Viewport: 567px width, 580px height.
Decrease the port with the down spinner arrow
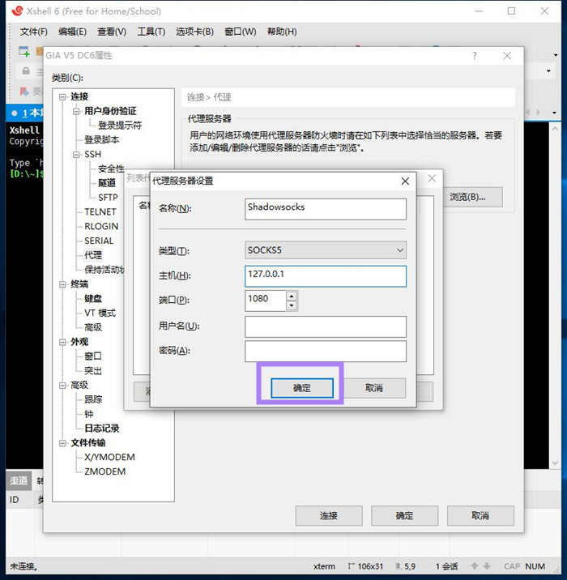[x=292, y=305]
